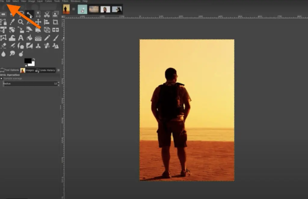The height and width of the screenshot is (199, 308).
Task: Select the Zoom magnifier tool
Action: click(x=21, y=22)
